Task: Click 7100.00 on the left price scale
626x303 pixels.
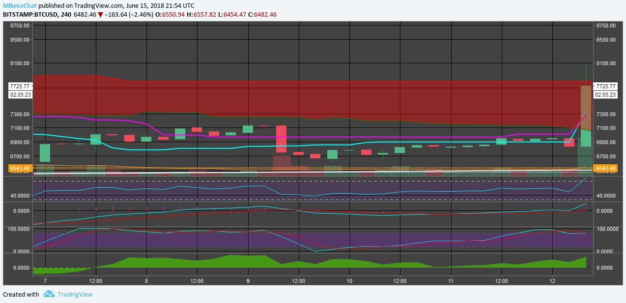Action: (x=20, y=128)
